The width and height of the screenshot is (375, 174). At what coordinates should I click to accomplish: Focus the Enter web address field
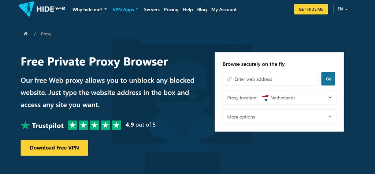click(271, 79)
